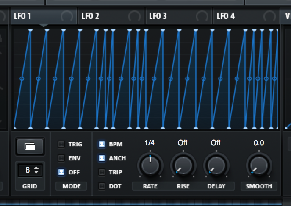Click the Rise value Off
291x206 pixels.
[183, 143]
